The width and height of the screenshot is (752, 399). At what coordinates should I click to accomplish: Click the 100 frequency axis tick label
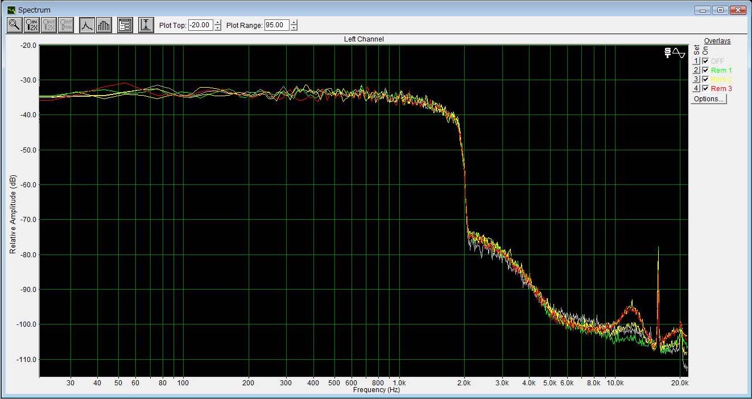point(183,383)
